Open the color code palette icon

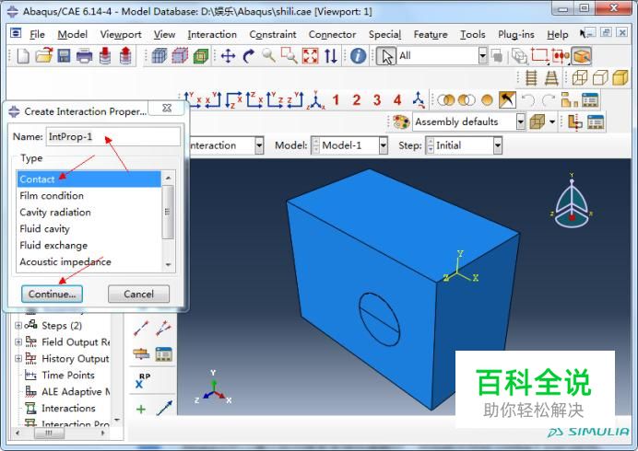point(401,121)
